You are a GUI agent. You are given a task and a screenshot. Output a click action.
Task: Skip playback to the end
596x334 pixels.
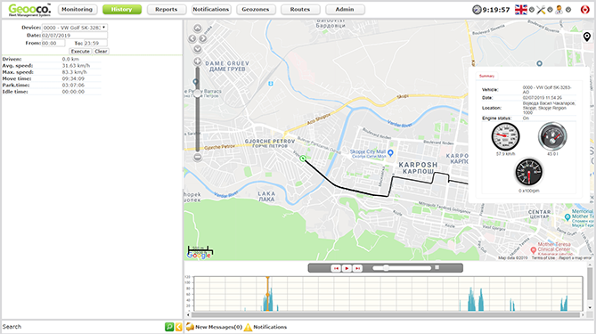tap(357, 268)
